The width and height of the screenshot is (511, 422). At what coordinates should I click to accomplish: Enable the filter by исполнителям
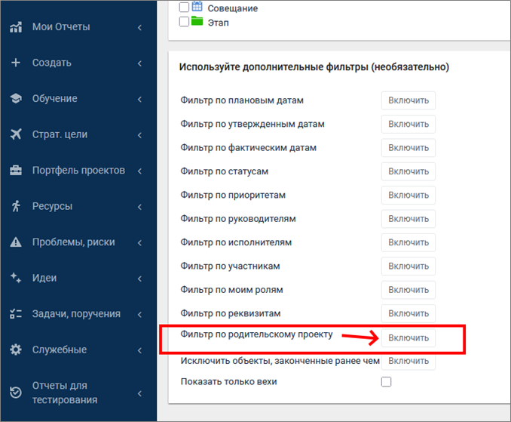tap(408, 242)
